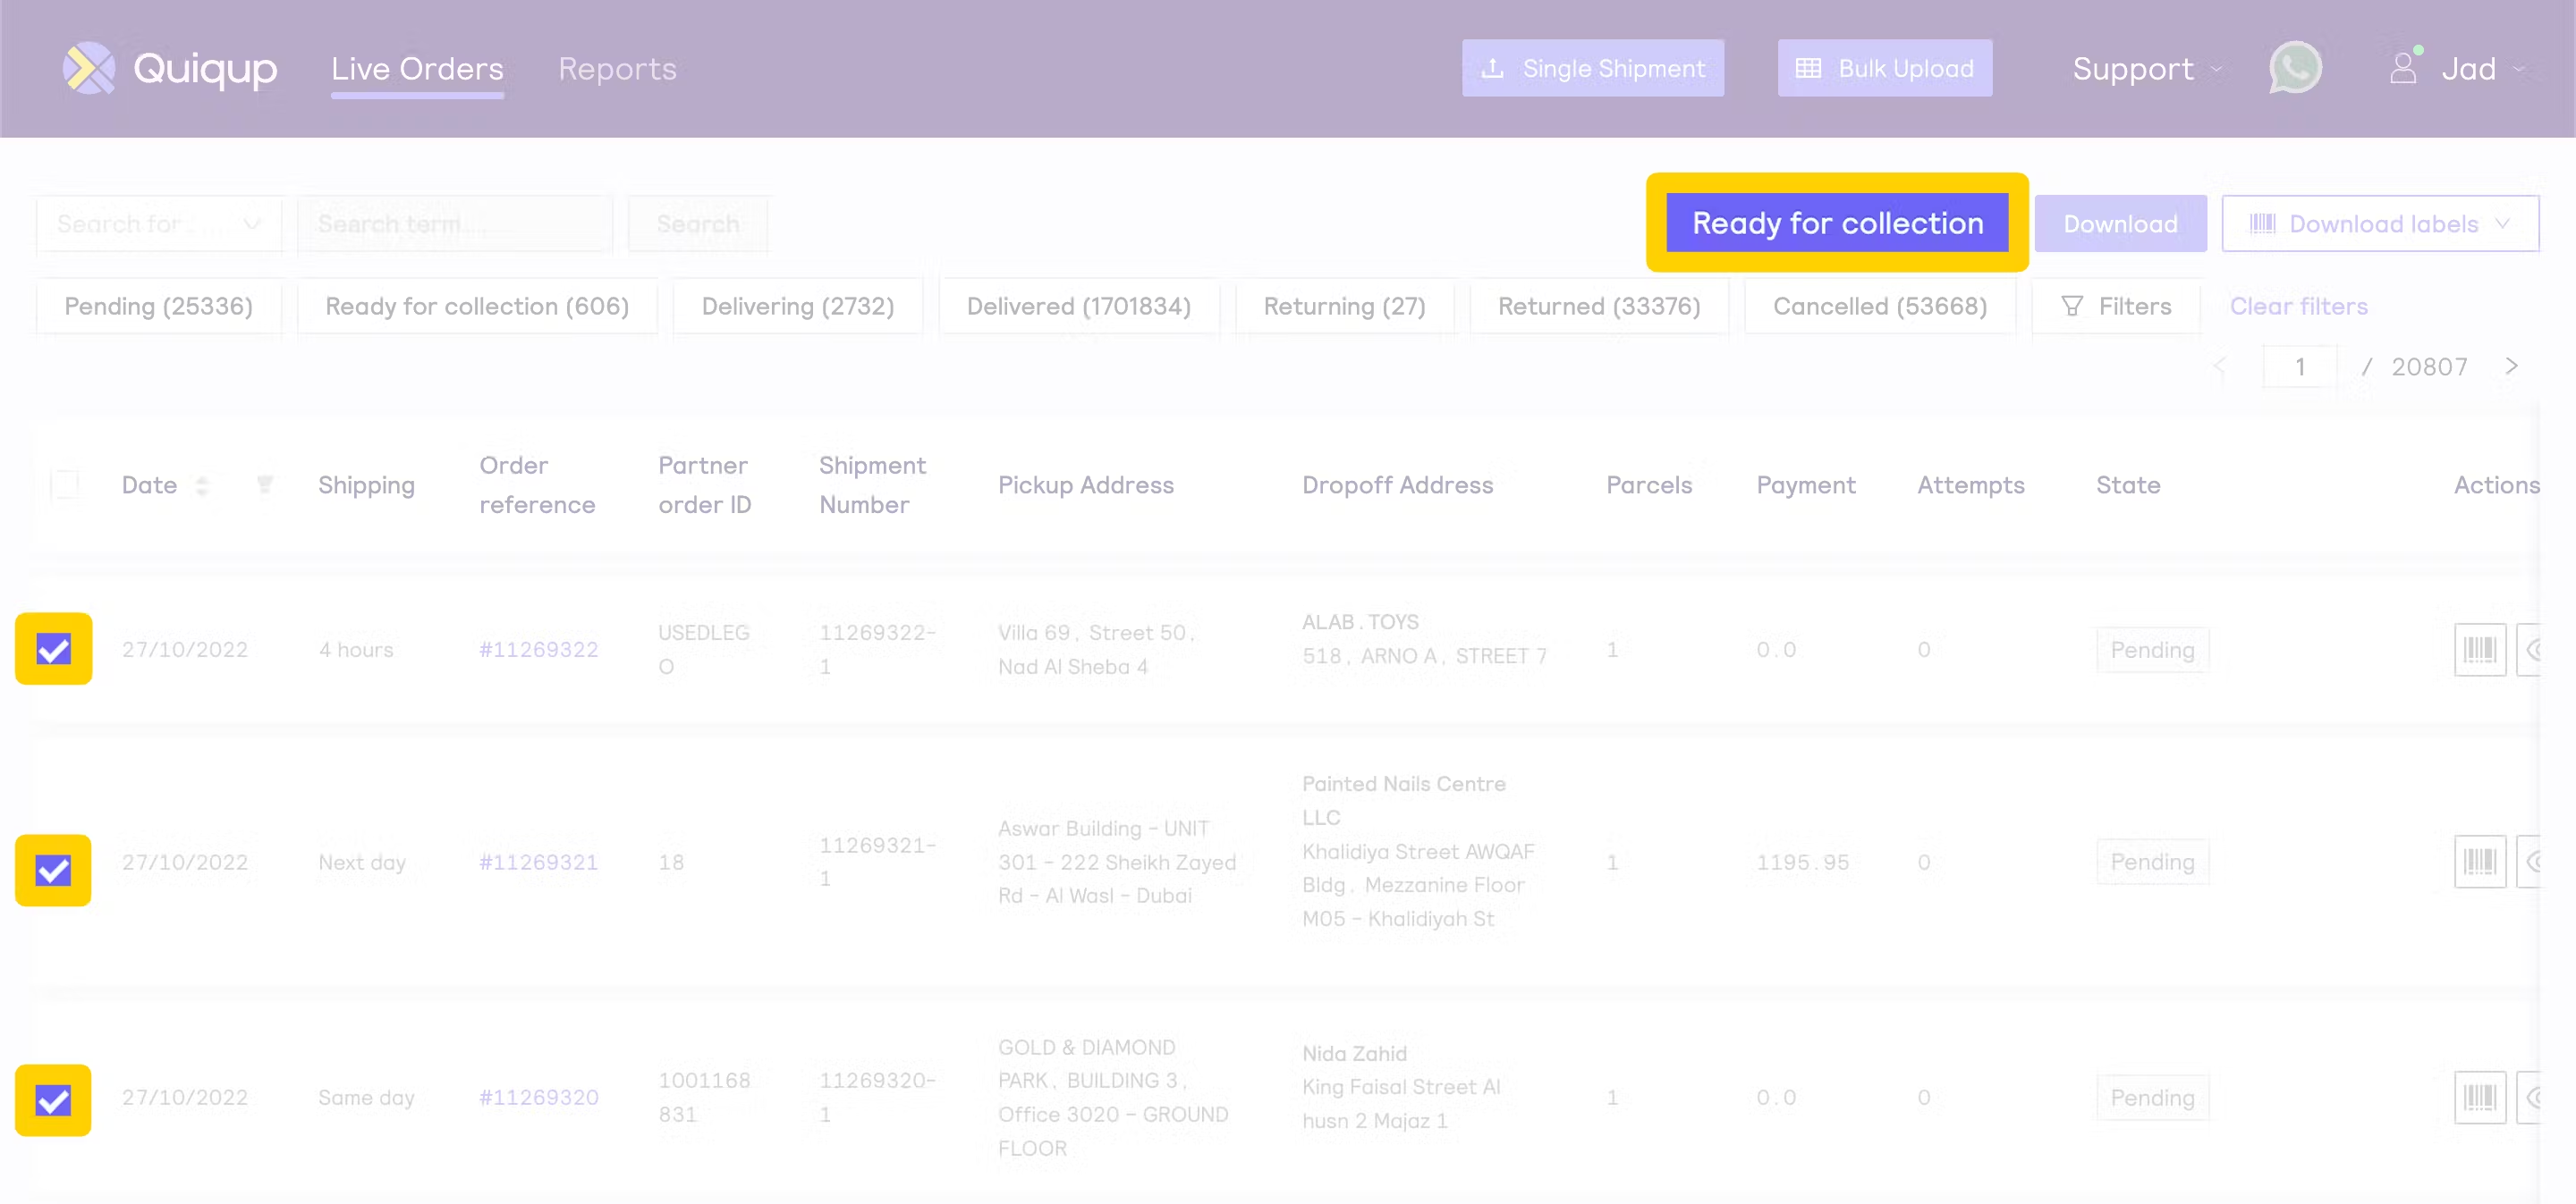Click the Date column sort arrows
The image size is (2576, 1204).
(203, 485)
